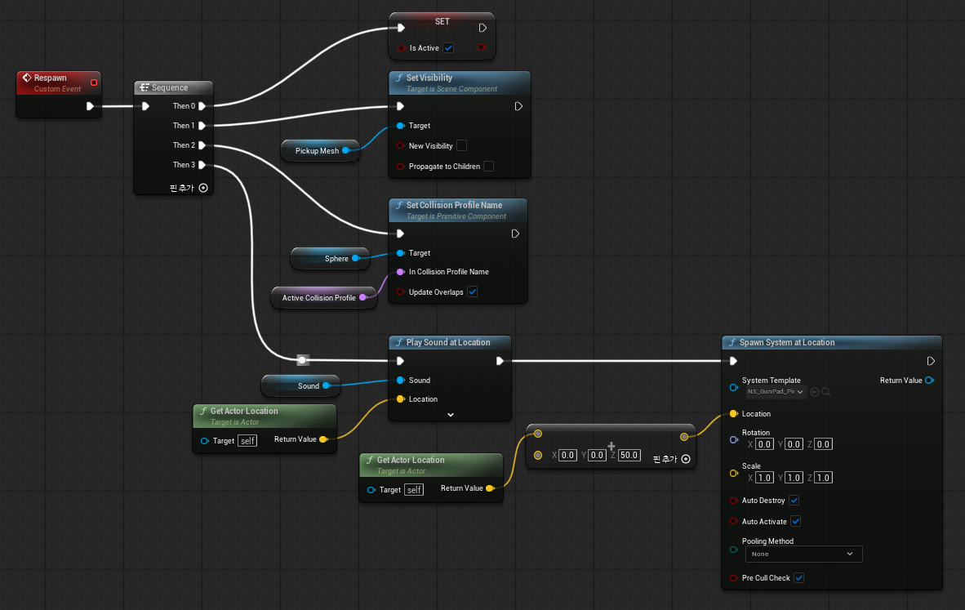Browse to System Template asset magnifier icon
Screen dimensions: 965x610
[826, 392]
